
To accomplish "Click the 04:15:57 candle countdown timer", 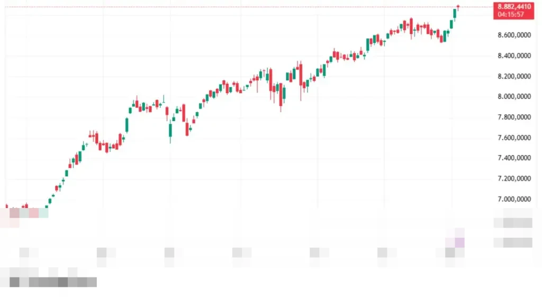I will pos(511,14).
